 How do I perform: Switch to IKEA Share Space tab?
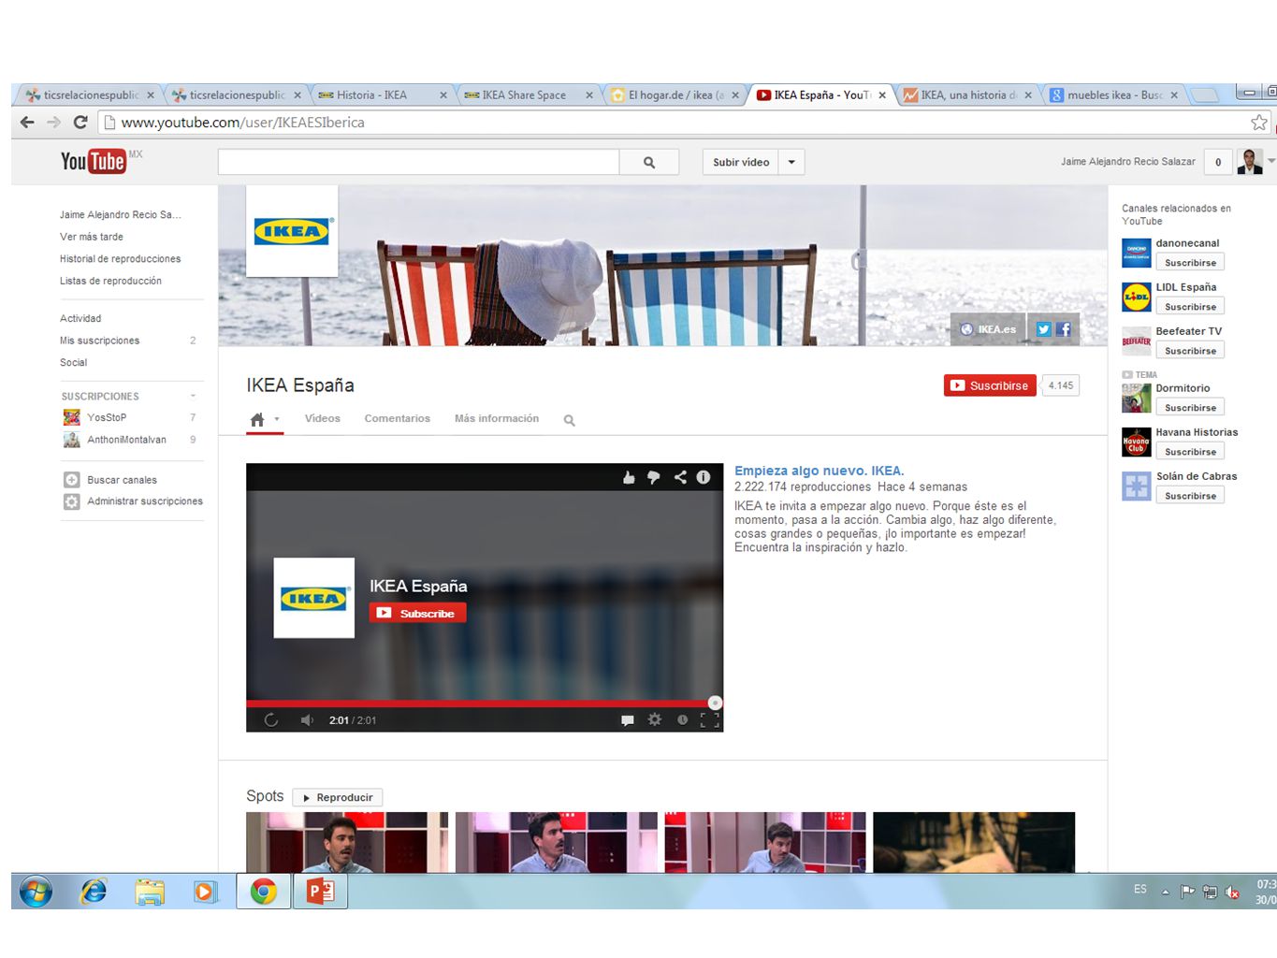pyautogui.click(x=527, y=94)
